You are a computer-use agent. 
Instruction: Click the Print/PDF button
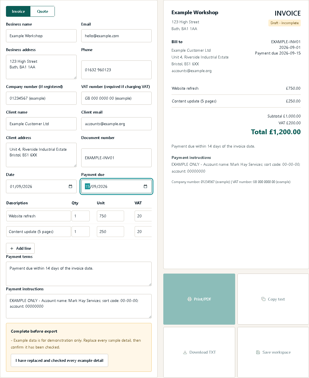click(x=199, y=299)
